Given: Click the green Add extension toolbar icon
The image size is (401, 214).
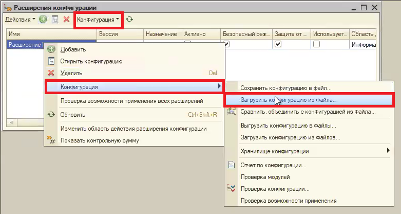Looking at the screenshot, I should [43, 19].
